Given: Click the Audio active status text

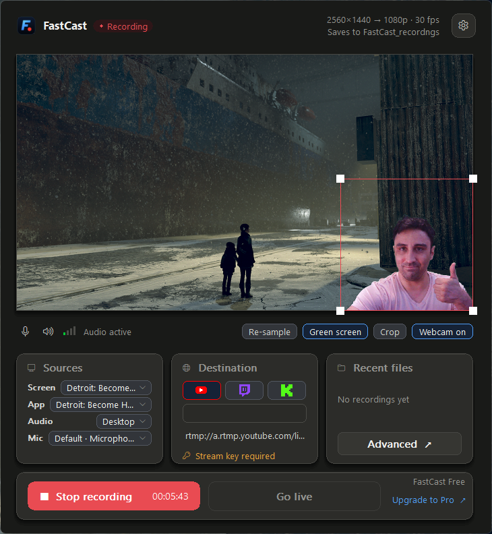Looking at the screenshot, I should click(x=107, y=332).
